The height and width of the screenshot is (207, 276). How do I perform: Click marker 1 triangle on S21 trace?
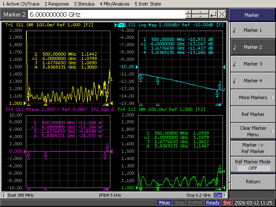click(140, 76)
